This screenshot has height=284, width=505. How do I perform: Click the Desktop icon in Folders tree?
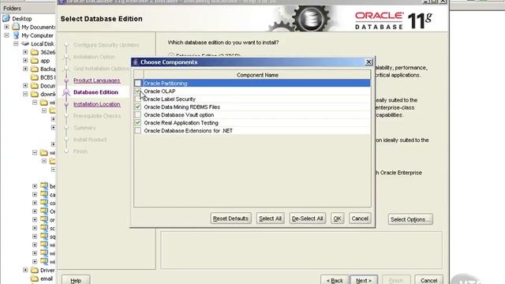coord(6,18)
